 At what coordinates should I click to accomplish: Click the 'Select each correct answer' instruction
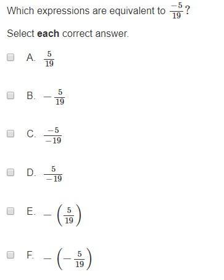(x=68, y=34)
